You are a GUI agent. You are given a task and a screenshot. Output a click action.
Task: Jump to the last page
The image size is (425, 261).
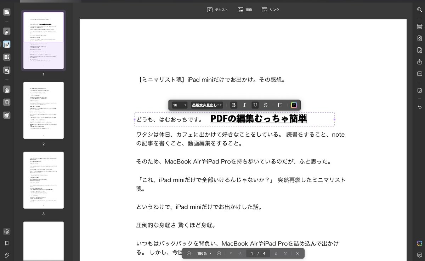[x=285, y=254]
